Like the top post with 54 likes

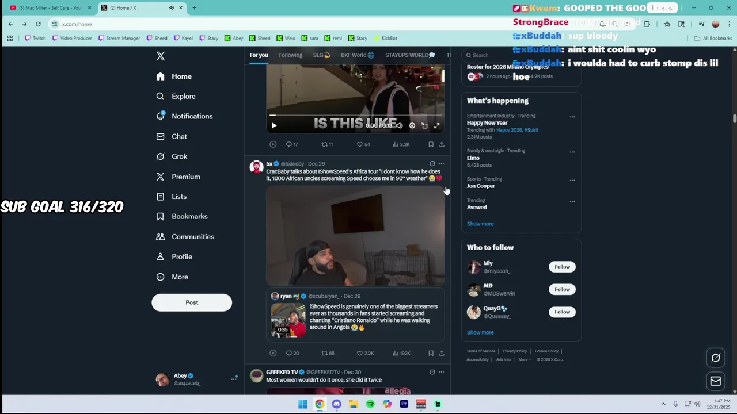pos(363,144)
